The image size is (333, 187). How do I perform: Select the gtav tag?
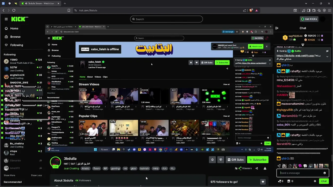point(133,169)
